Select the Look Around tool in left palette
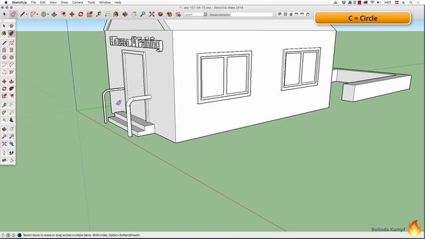 coord(4,161)
